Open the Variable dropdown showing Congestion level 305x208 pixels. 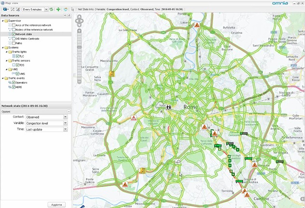pyautogui.click(x=65, y=123)
